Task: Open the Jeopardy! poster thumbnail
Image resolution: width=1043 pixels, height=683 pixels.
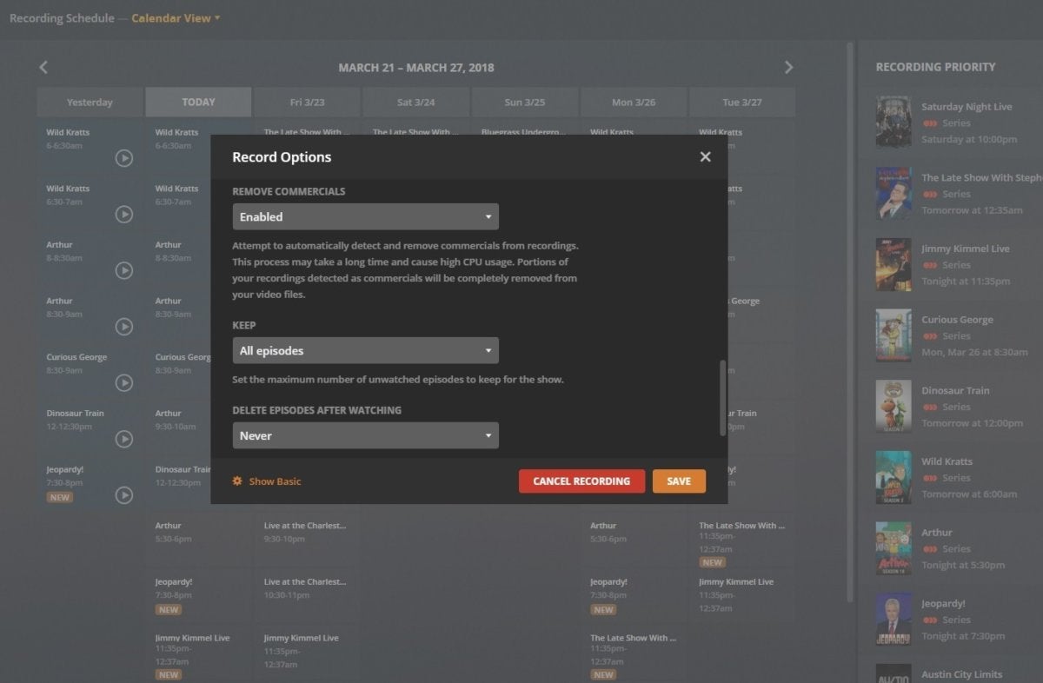Action: coord(894,620)
